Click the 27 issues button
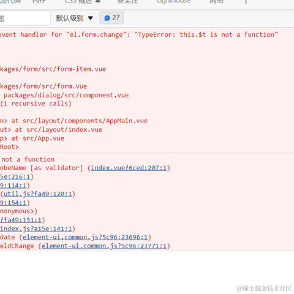Viewport: 294px width, 294px height. pyautogui.click(x=111, y=18)
